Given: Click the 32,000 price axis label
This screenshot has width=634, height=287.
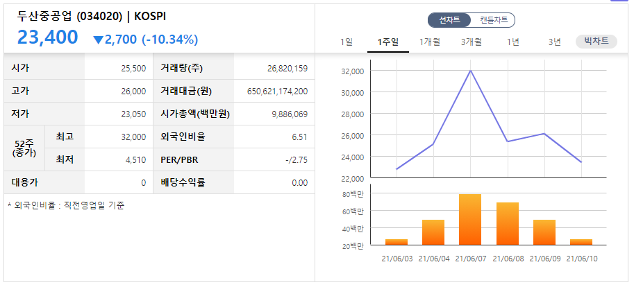Looking at the screenshot, I should coord(353,71).
